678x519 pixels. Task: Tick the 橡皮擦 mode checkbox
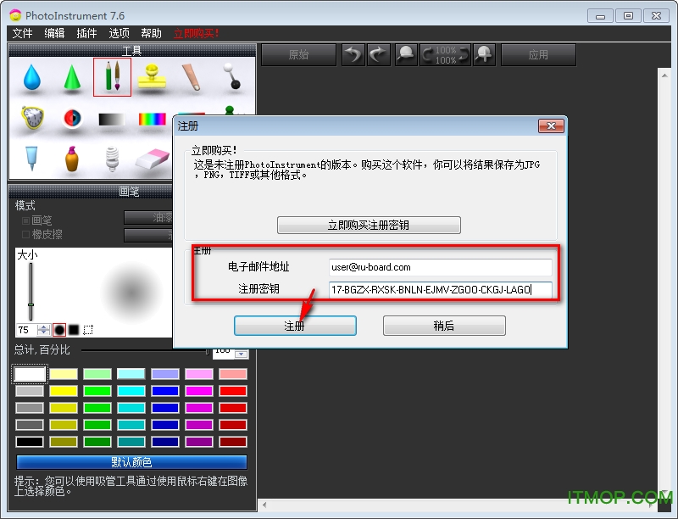26,234
